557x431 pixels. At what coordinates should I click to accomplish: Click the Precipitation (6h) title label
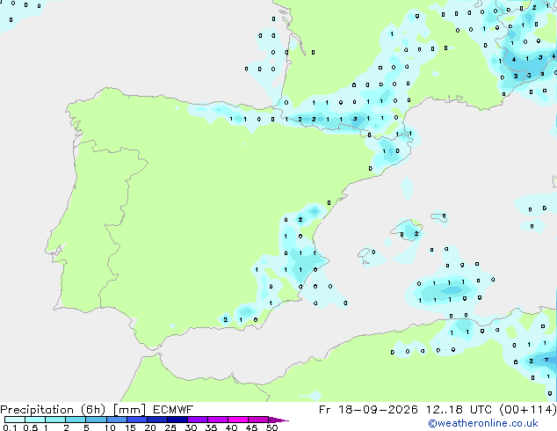[x=53, y=410]
